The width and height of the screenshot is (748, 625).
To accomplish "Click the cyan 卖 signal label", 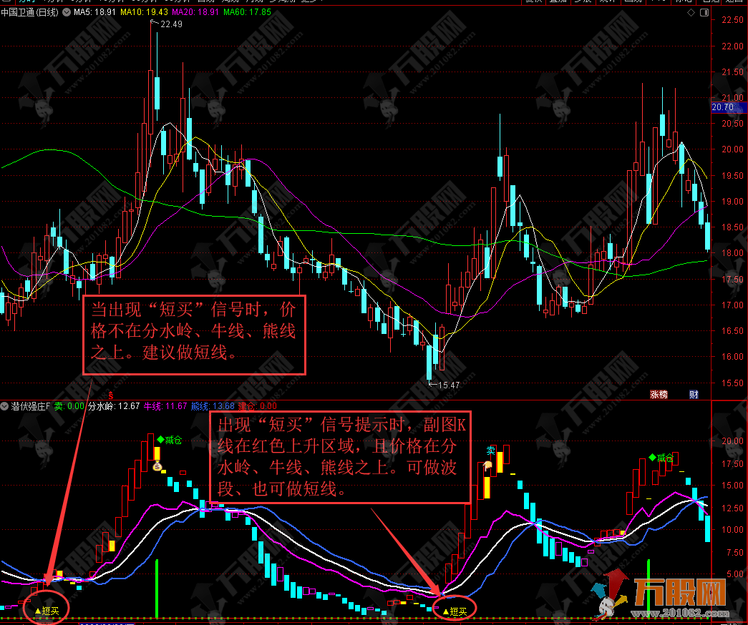I will (491, 450).
